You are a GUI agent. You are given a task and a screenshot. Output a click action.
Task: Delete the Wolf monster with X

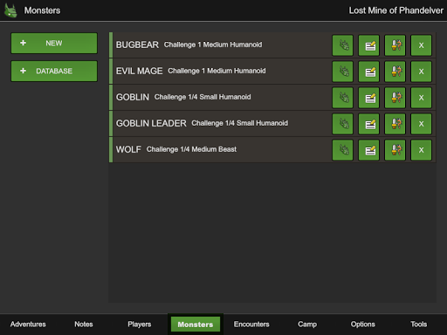421,150
